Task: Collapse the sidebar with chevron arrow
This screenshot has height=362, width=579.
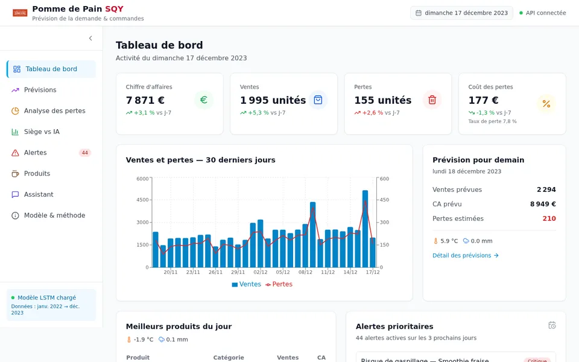Action: coord(90,38)
